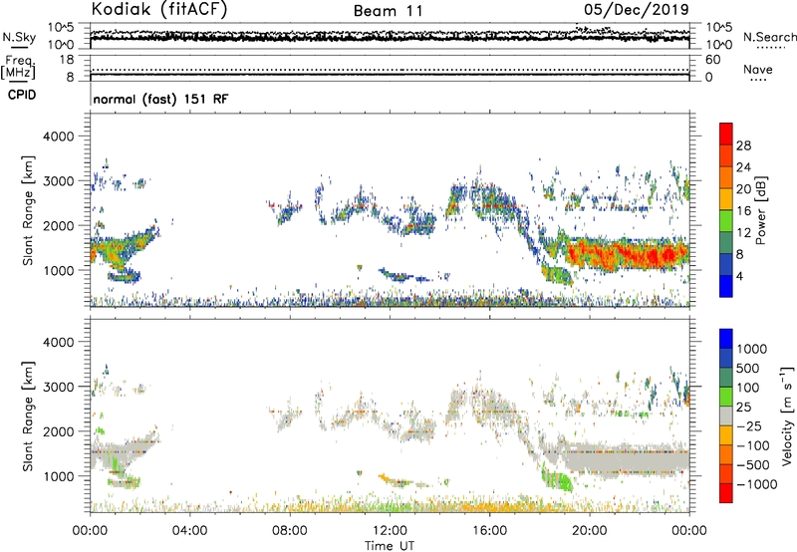Click the 'Power [dB]' colorbar label
This screenshot has width=797, height=552.
pos(760,210)
